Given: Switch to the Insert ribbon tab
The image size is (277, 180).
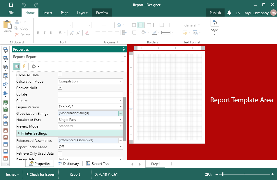Looking at the screenshot, I should pos(47,13).
